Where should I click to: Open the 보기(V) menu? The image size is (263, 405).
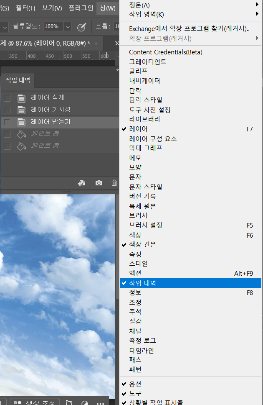(x=52, y=8)
